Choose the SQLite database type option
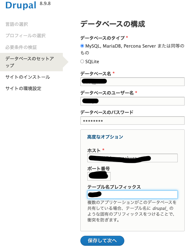Viewport: 188px width, 248px height. coord(82,62)
